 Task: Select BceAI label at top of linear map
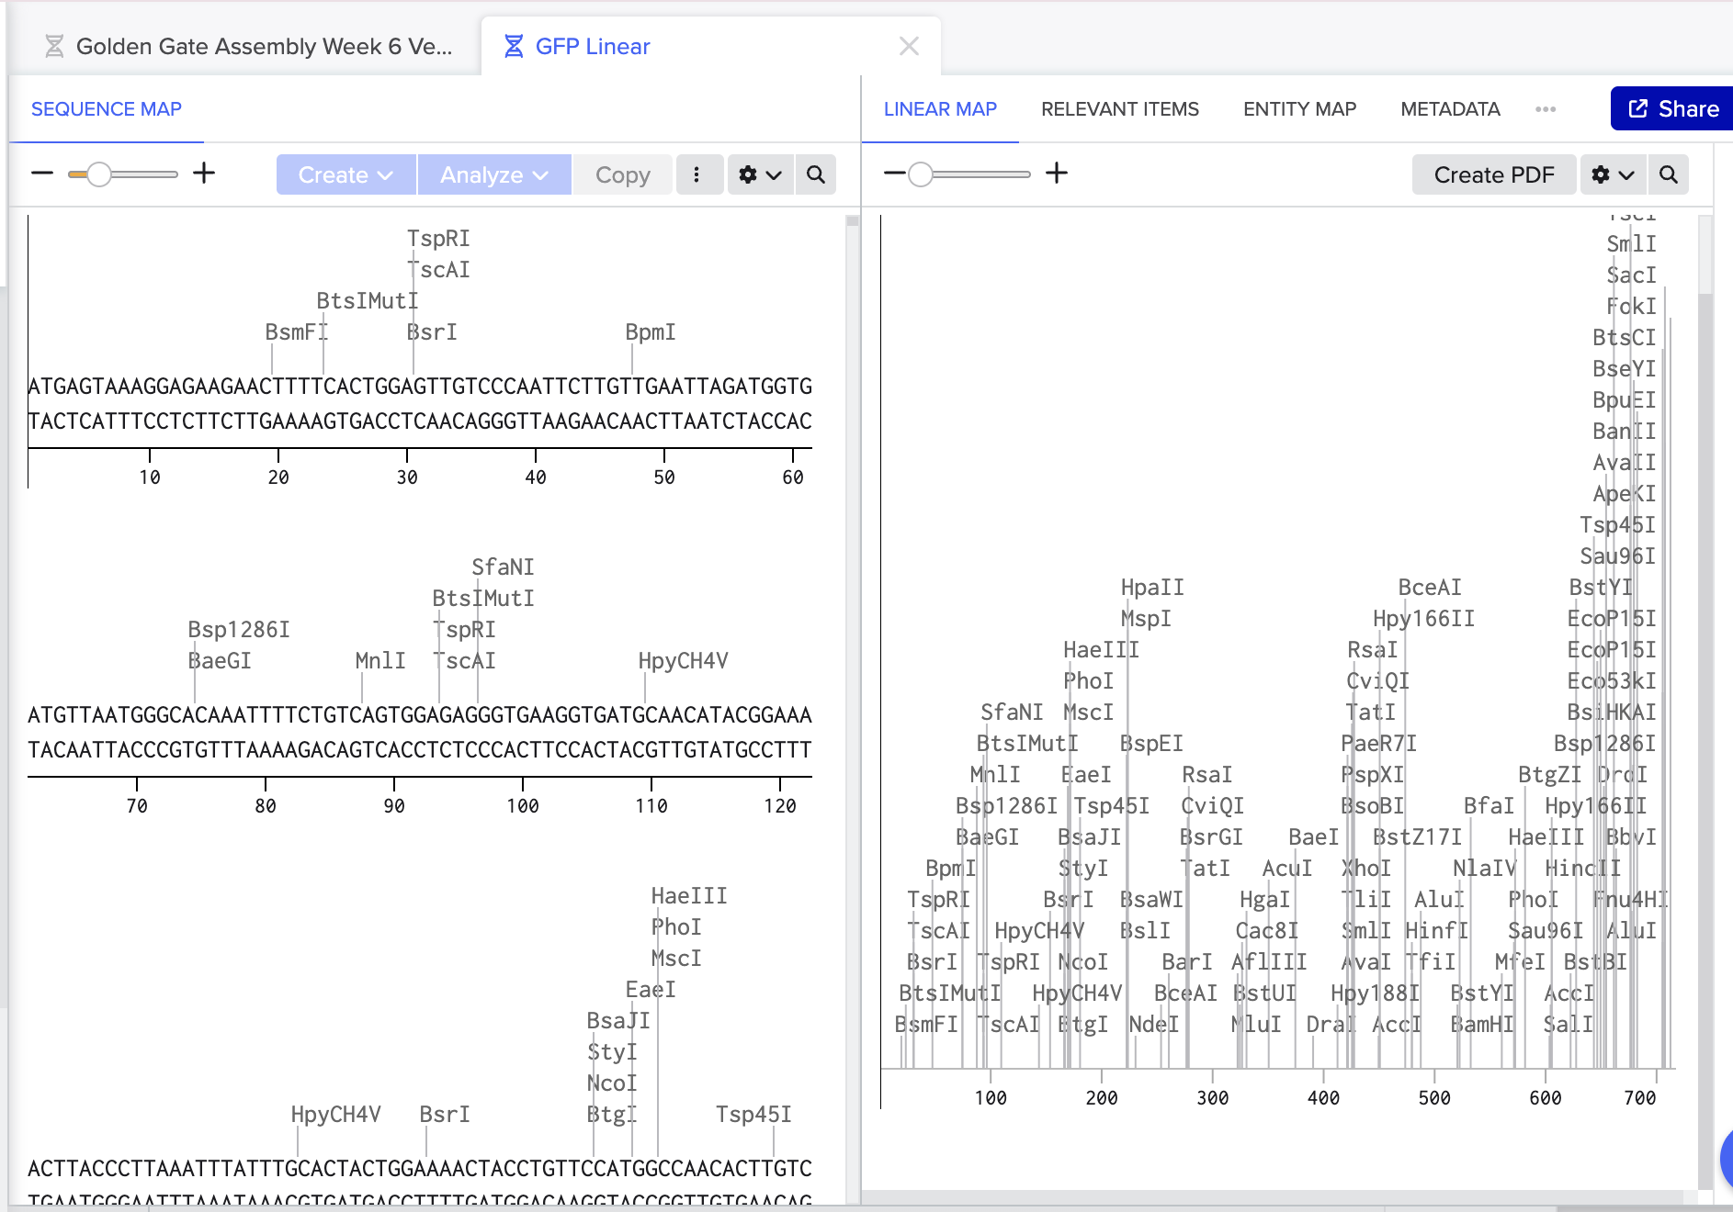click(1430, 588)
